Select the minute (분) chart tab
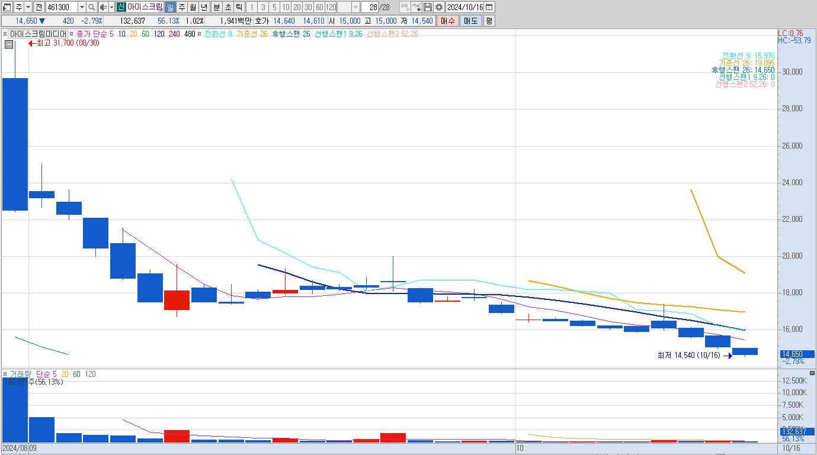Image resolution: width=817 pixels, height=455 pixels. tap(216, 7)
